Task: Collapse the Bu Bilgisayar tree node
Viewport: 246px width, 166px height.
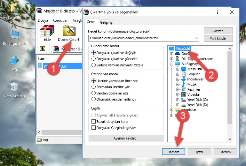Action: [171, 64]
